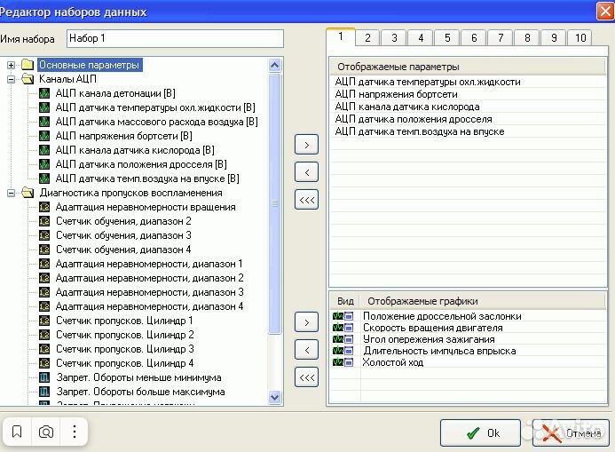Add selected item to displayed graphs
Screen dimensions: 615x452
[x=307, y=322]
